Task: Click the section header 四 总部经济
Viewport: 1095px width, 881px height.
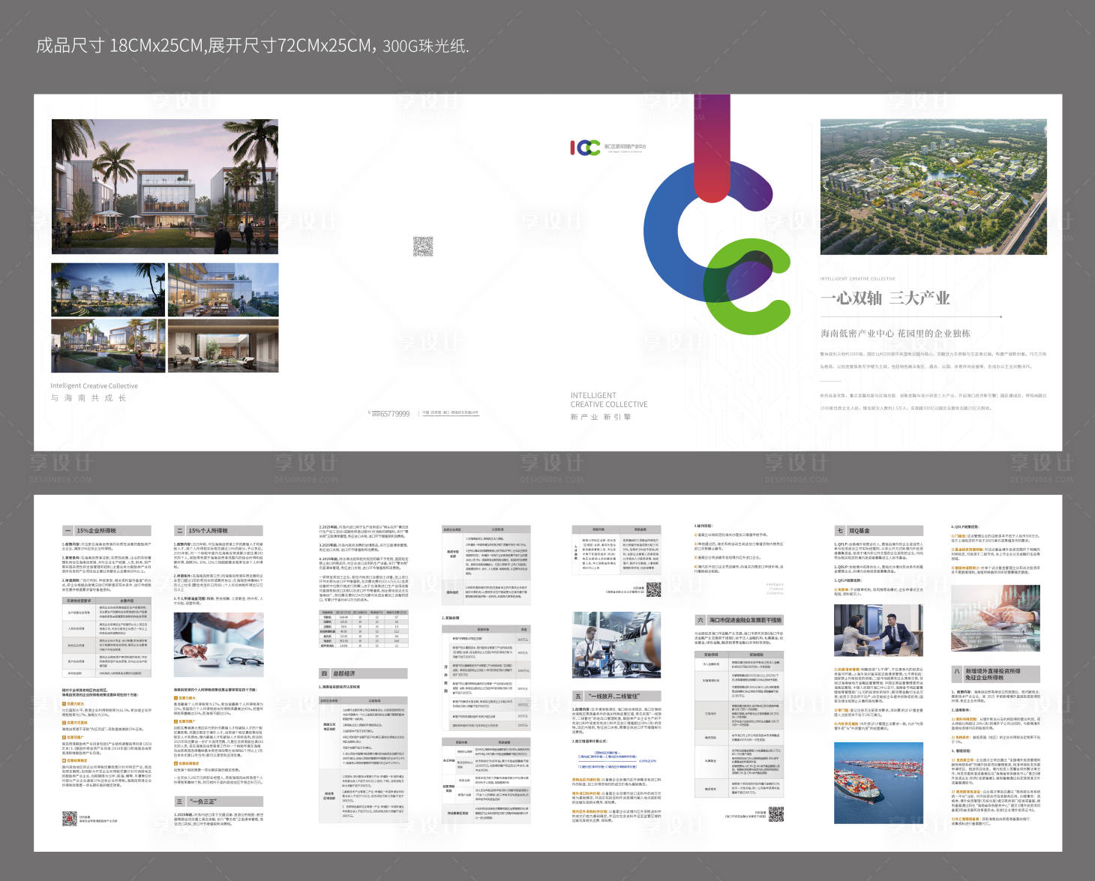Action: point(364,673)
